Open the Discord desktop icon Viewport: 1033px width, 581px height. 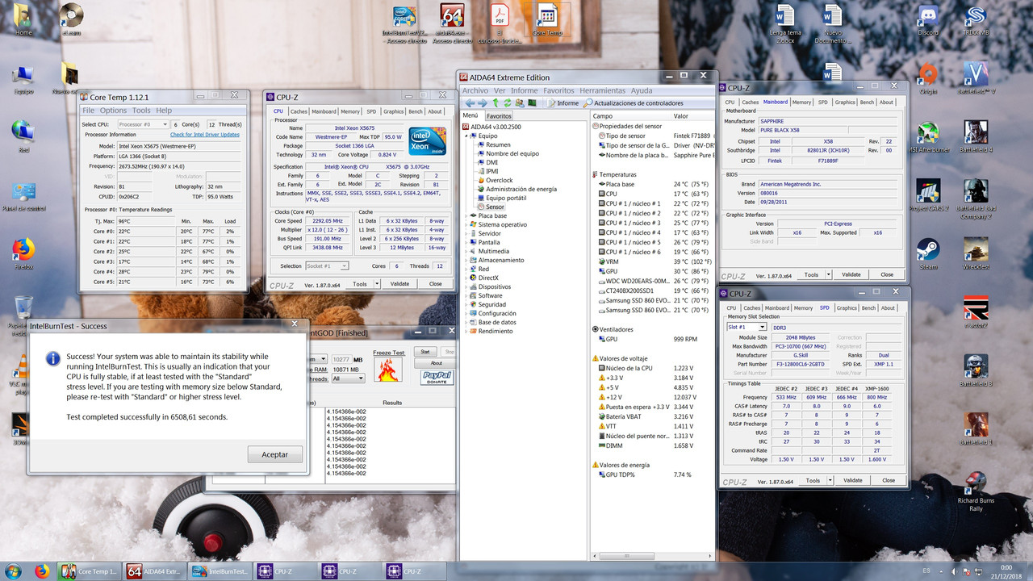pos(928,21)
